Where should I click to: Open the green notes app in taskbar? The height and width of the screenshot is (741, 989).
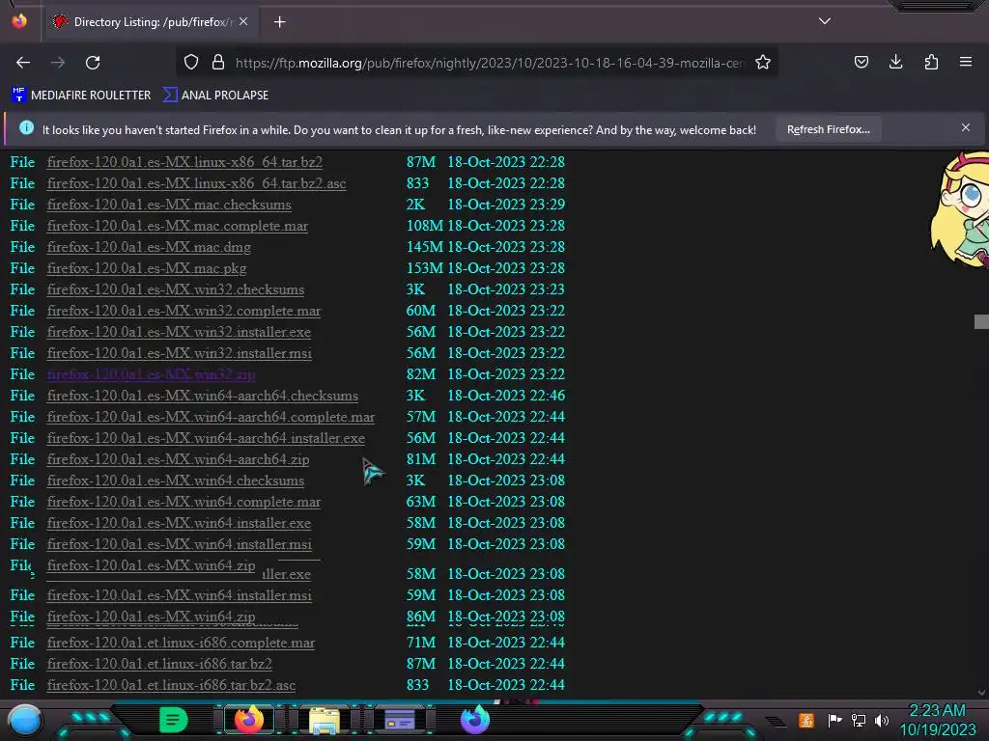(173, 720)
